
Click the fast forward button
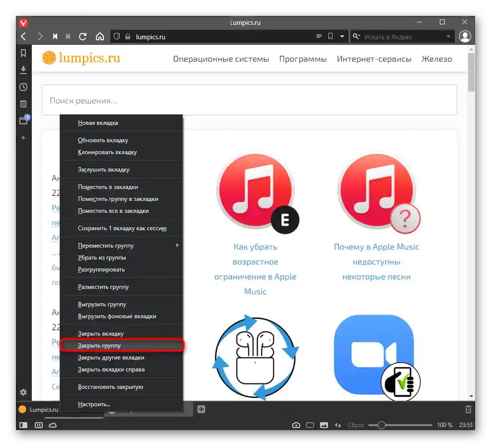point(68,37)
